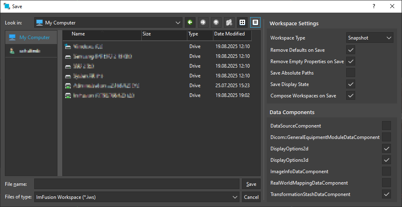402x207 pixels.
Task: Select the drive modified 25.07.2025 15:23
Action: 157,86
